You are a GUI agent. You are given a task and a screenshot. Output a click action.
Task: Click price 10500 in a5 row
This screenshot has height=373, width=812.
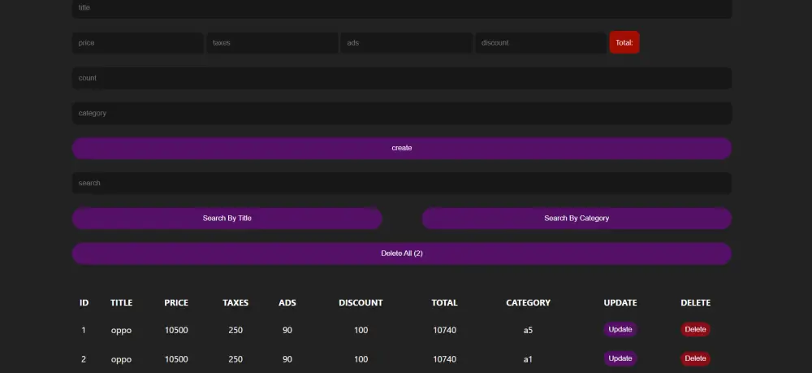click(176, 330)
